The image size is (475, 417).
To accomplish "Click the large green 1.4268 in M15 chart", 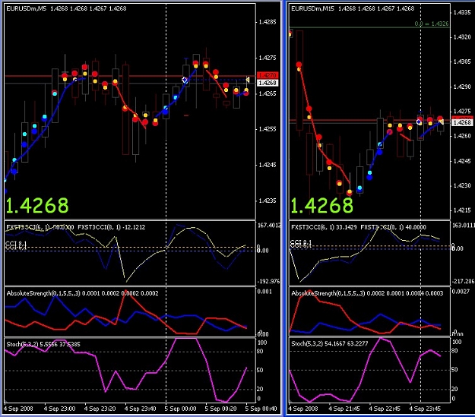I will pos(321,205).
